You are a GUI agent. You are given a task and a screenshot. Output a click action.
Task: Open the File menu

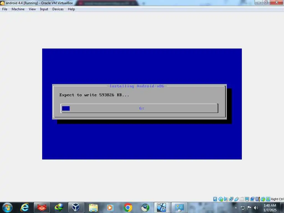(x=5, y=9)
